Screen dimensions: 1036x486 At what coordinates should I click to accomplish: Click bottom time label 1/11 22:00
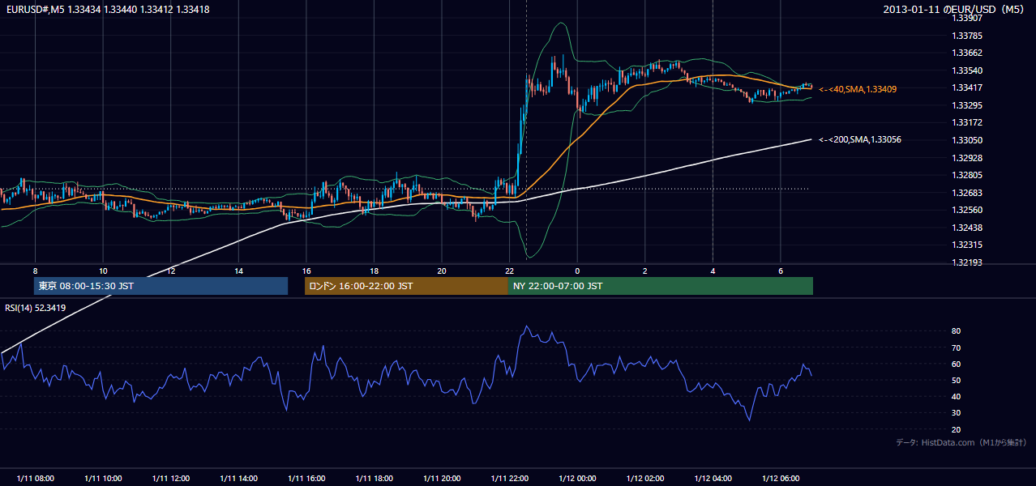[x=509, y=479]
